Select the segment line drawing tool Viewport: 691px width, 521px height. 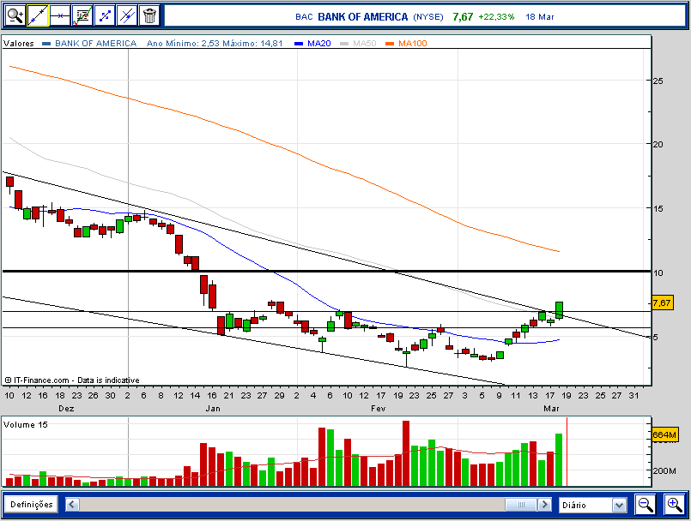[x=105, y=15]
